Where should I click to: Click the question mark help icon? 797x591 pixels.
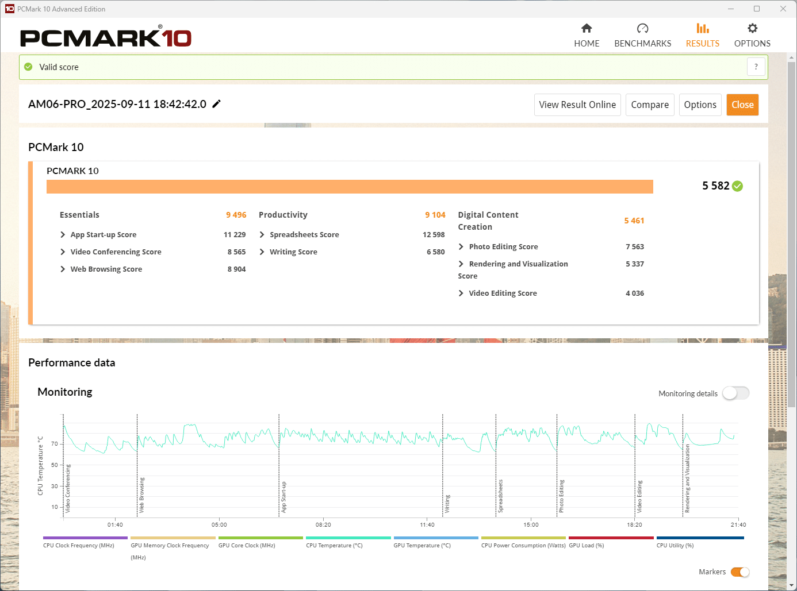(x=756, y=67)
